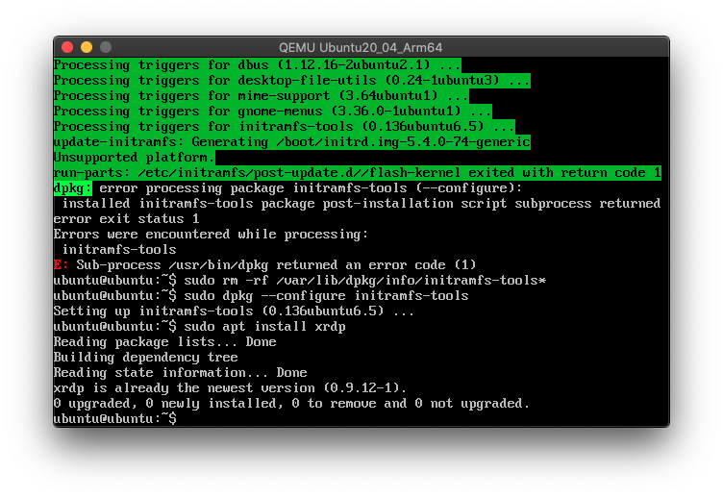Click 'Sub-process /usr/bin/dpkg returned an error' text
This screenshot has height=498, width=723.
point(276,265)
